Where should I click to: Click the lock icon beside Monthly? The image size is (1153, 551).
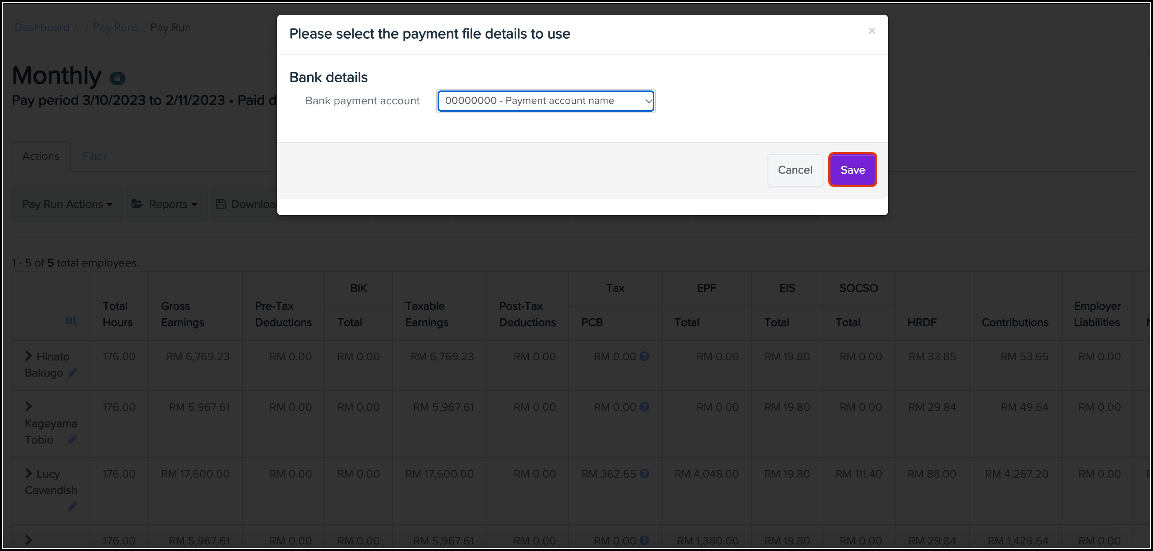click(x=117, y=78)
